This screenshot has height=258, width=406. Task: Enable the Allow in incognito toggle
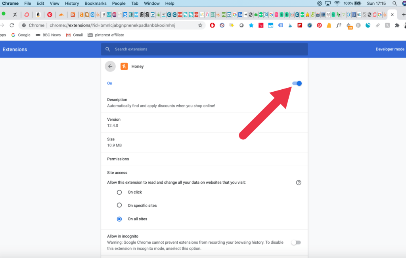point(296,243)
